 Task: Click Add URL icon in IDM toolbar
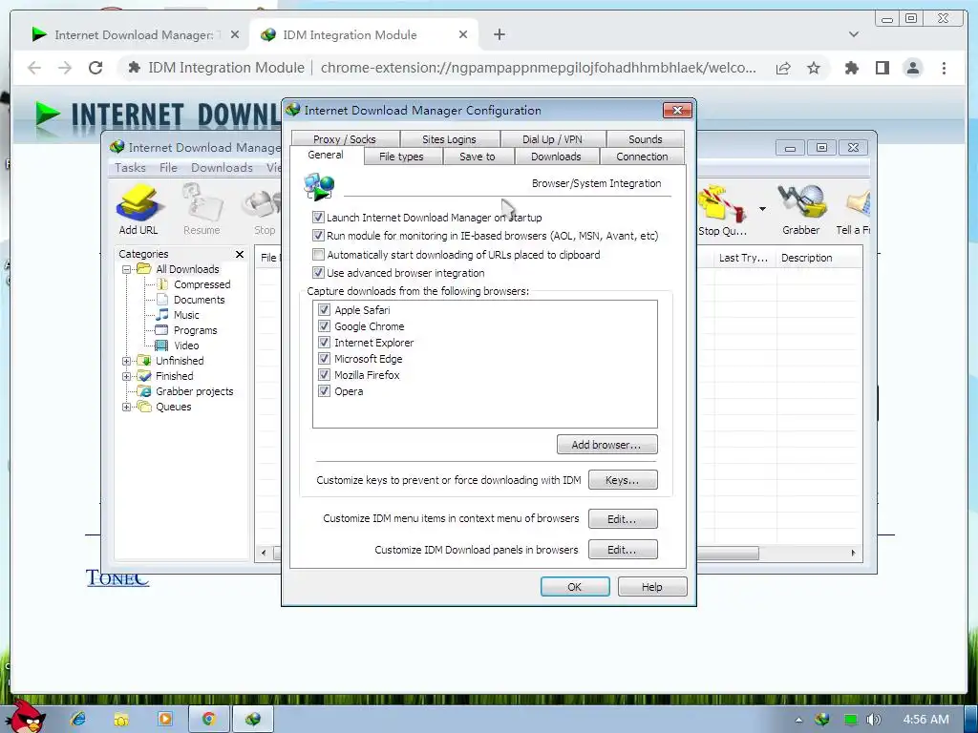[x=139, y=202]
